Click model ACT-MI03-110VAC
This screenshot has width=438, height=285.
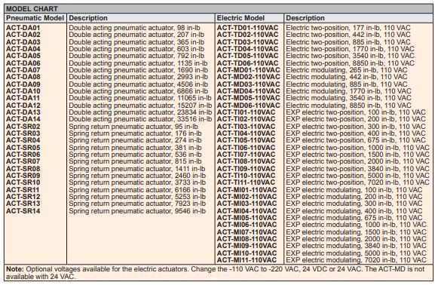pyautogui.click(x=247, y=203)
